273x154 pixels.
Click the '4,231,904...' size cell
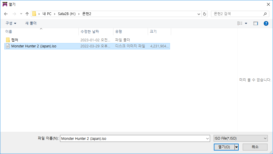(160, 46)
